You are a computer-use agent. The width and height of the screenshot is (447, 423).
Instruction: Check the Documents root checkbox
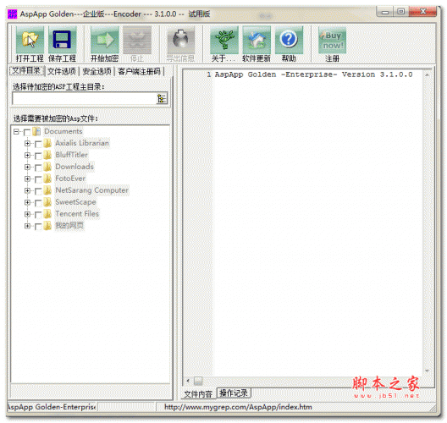click(27, 132)
